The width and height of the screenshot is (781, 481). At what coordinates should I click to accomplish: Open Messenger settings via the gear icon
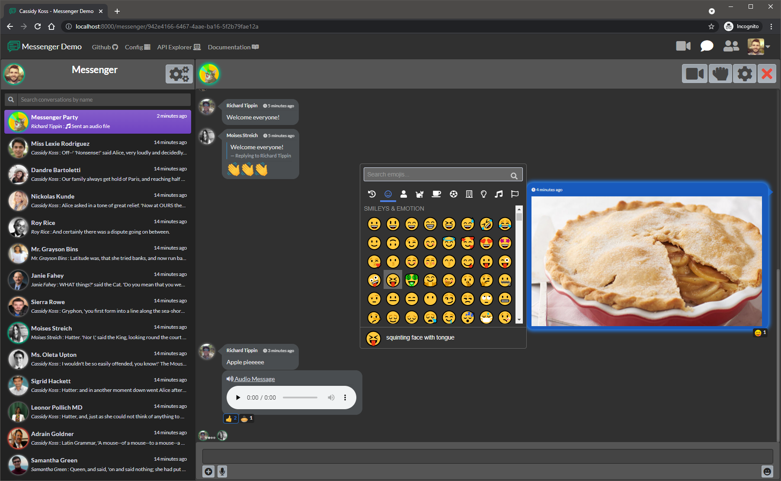coord(179,74)
